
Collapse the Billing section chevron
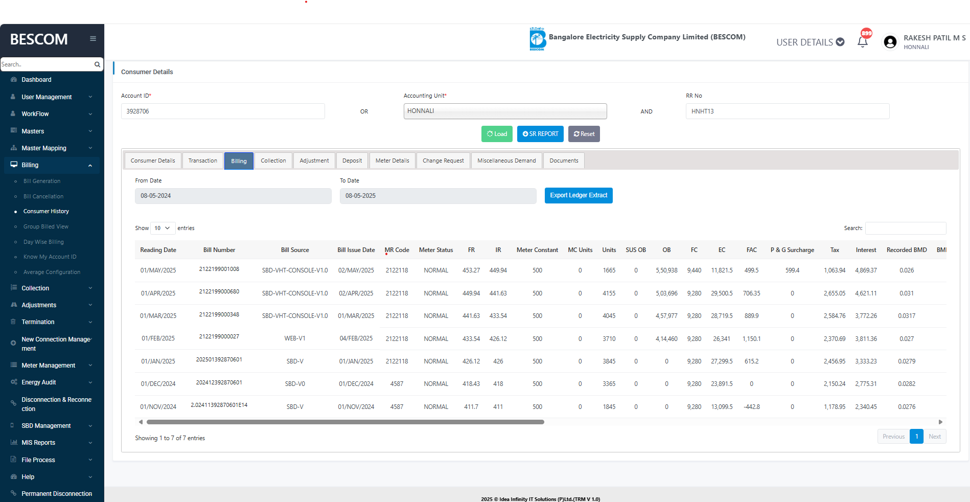(x=90, y=165)
